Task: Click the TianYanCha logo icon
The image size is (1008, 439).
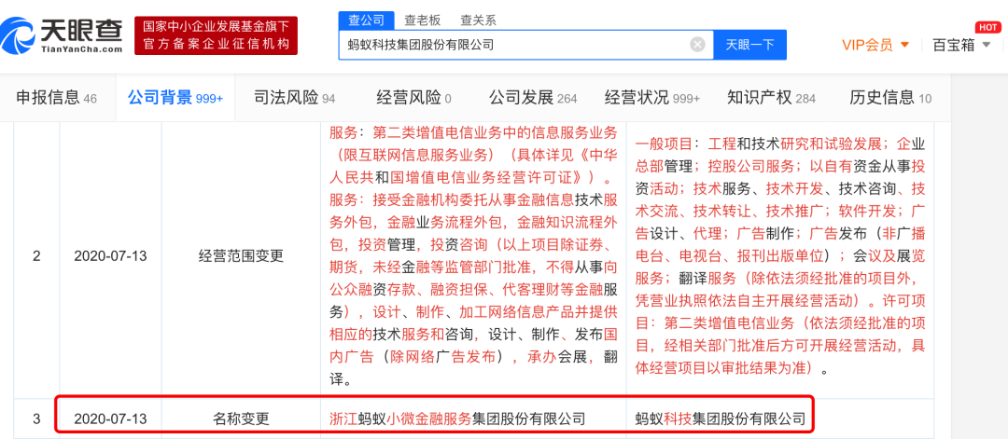Action: 19,35
